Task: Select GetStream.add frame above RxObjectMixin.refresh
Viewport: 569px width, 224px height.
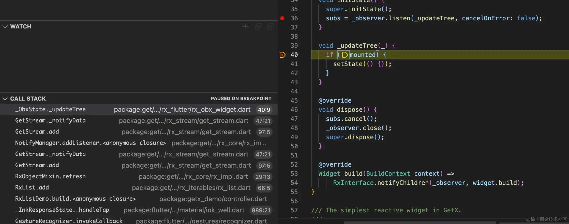Action: [x=139, y=165]
